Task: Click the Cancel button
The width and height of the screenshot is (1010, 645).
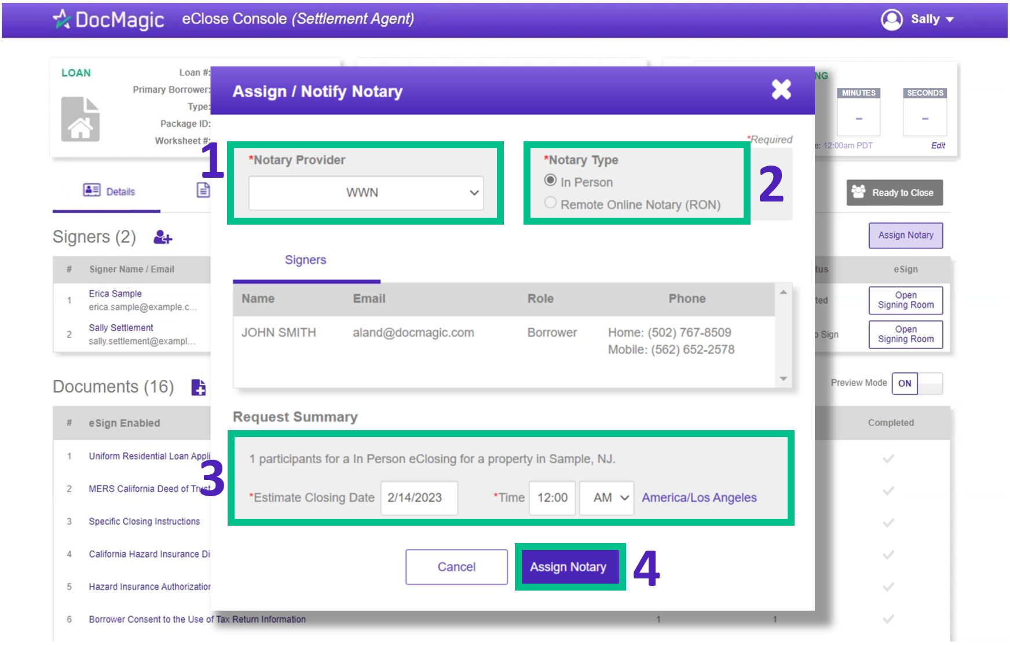Action: tap(456, 567)
